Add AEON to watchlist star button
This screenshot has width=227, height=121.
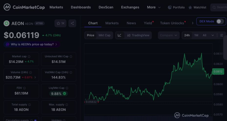(x=60, y=24)
